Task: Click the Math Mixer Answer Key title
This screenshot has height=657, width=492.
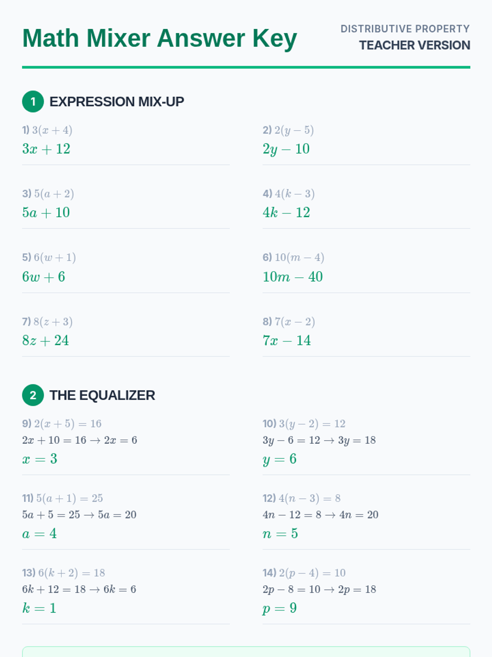Action: (159, 38)
